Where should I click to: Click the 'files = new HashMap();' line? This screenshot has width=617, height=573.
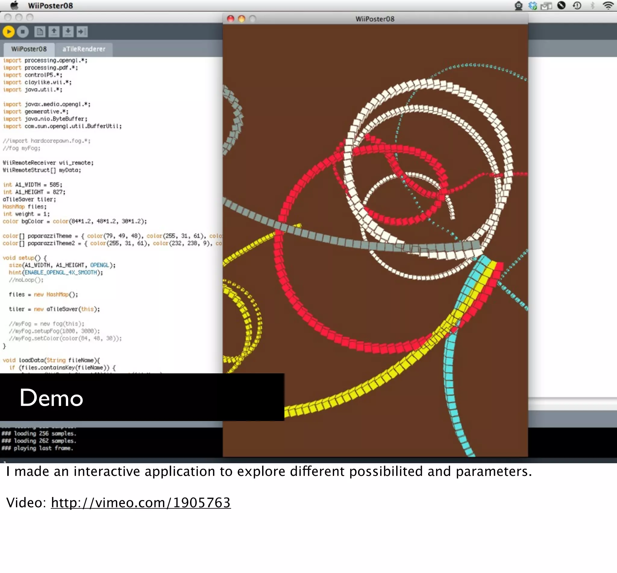(x=43, y=295)
